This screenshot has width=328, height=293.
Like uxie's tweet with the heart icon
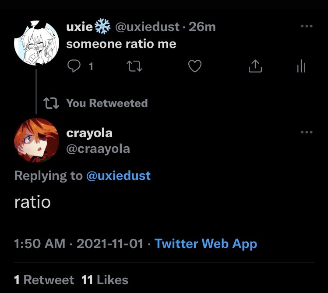point(194,66)
